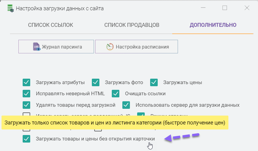Image resolution: width=258 pixels, height=151 pixels.
Task: Uncheck Загружать товары и цены без открытия карточки
Action: tap(27, 139)
